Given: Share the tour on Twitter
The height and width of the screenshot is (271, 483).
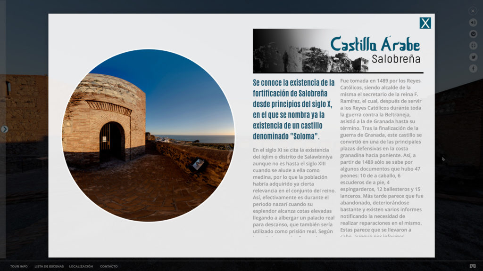Looking at the screenshot, I should click(x=473, y=57).
